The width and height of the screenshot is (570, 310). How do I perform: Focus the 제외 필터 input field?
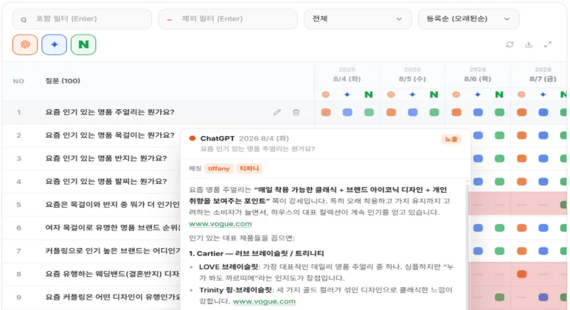pos(228,19)
